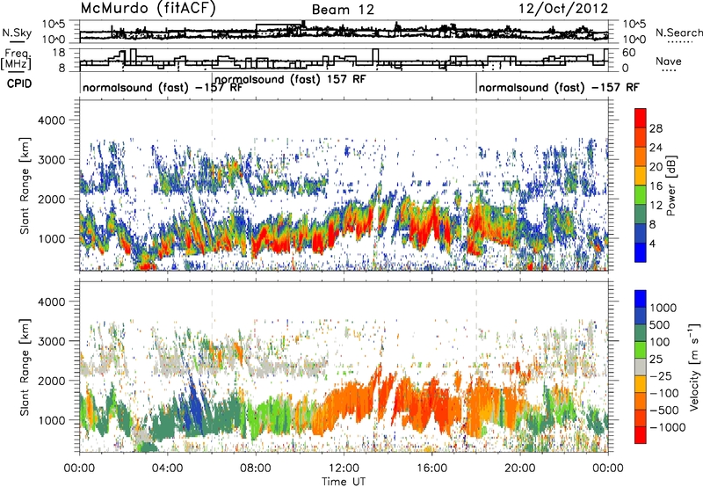Click the 'Nave' legend label
The width and height of the screenshot is (703, 487).
point(669,62)
